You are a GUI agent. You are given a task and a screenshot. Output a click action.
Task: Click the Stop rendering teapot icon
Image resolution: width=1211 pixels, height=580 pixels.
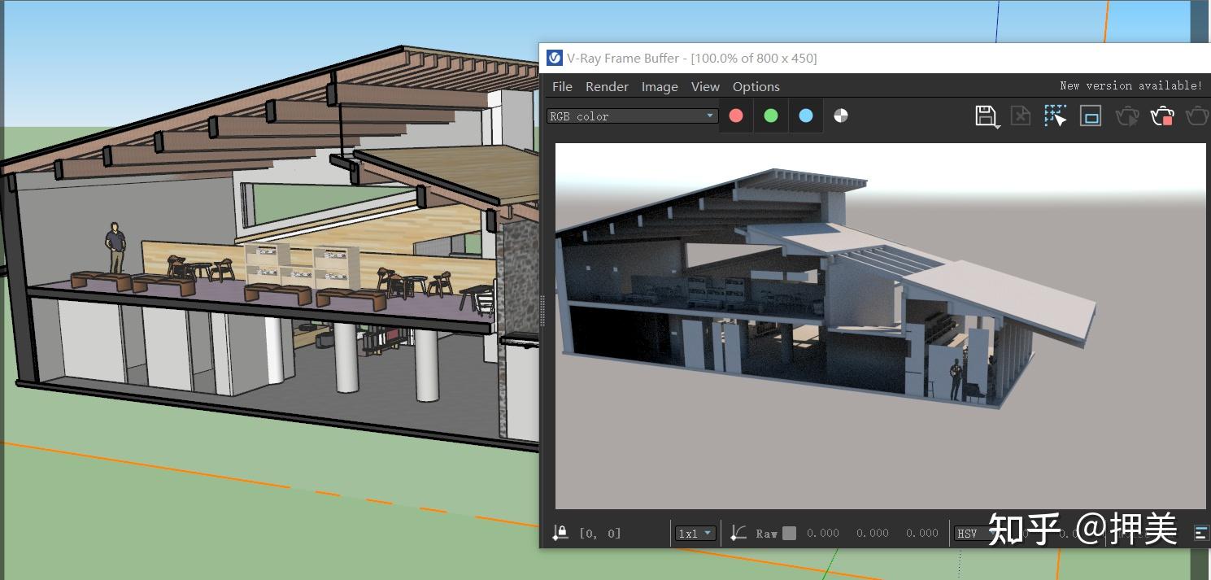pos(1162,116)
